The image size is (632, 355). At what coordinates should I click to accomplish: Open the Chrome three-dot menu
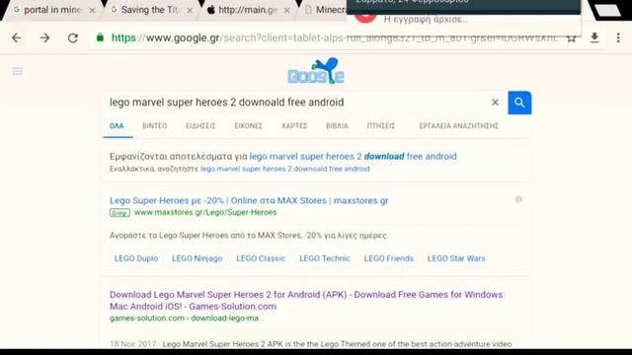pyautogui.click(x=618, y=37)
